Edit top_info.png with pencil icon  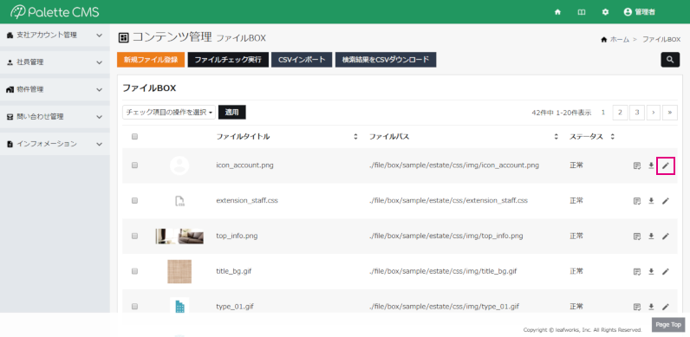tap(666, 236)
